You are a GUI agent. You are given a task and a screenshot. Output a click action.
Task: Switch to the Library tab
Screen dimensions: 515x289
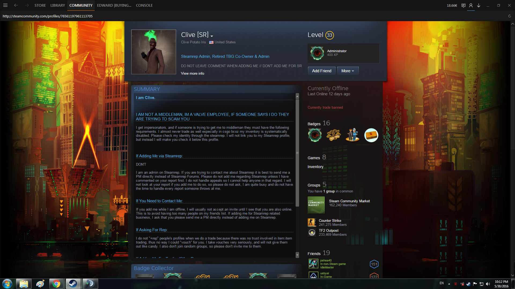click(x=58, y=5)
